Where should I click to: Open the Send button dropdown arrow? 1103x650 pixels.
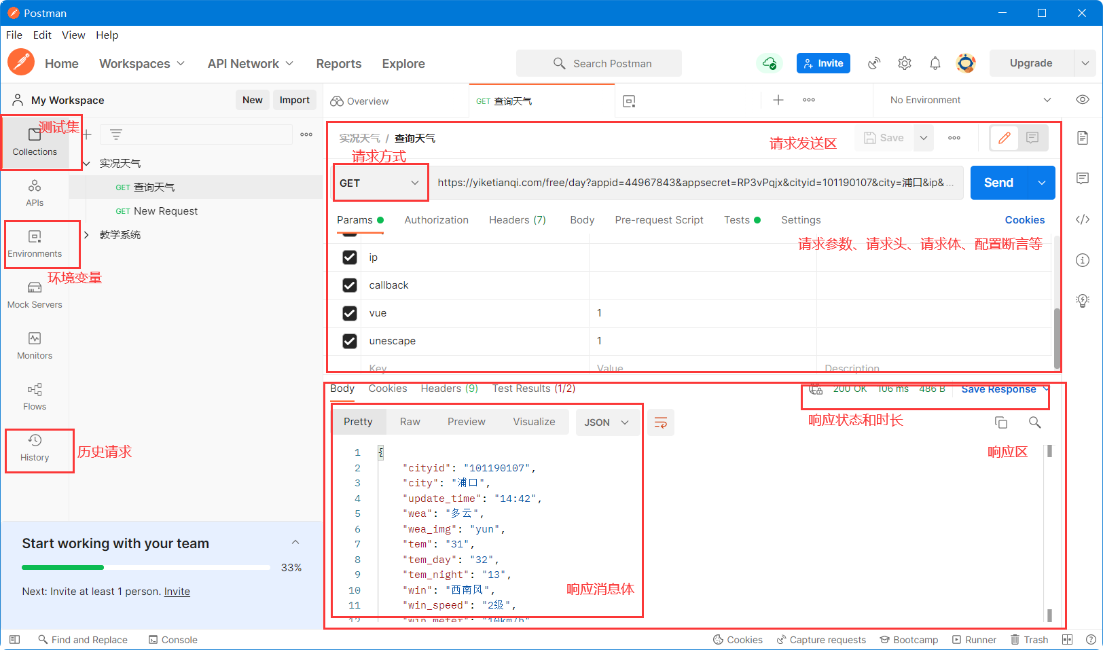1042,183
